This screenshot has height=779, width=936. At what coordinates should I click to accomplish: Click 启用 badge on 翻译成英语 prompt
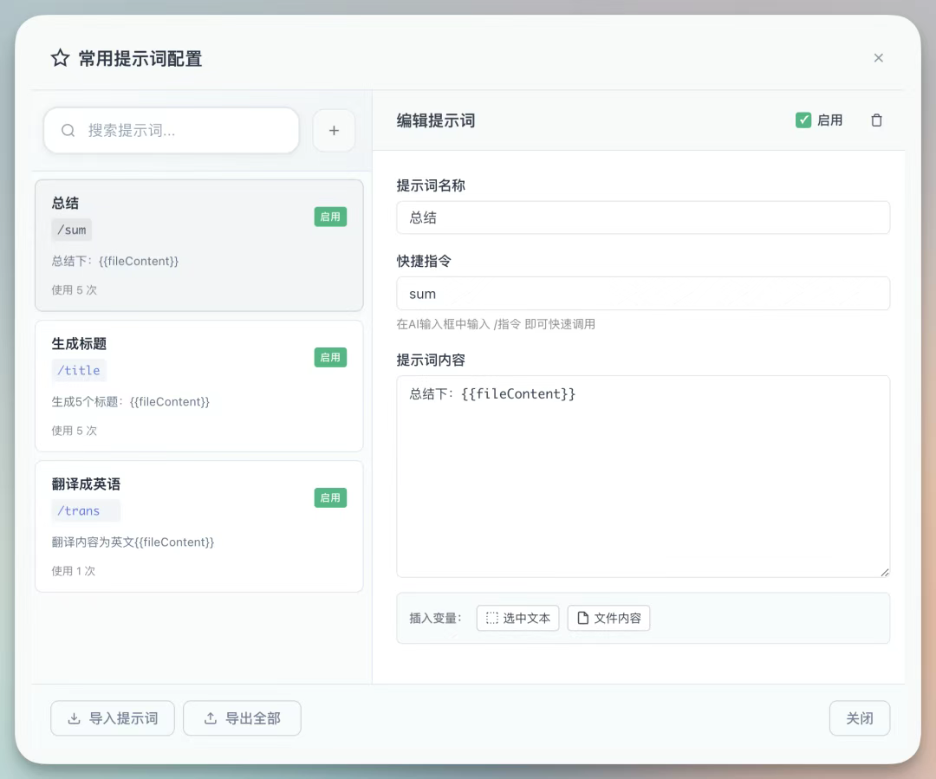[x=330, y=497]
